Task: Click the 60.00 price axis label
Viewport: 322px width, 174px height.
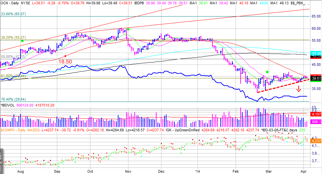Action: (316, 28)
